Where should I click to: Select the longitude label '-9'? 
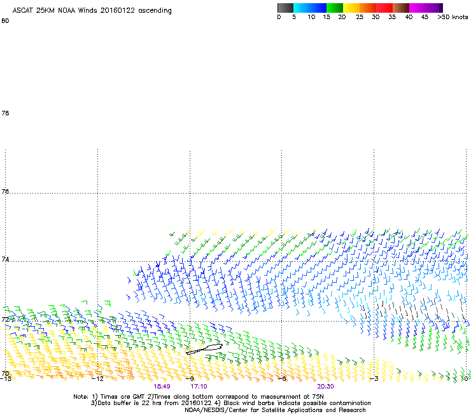190,379
